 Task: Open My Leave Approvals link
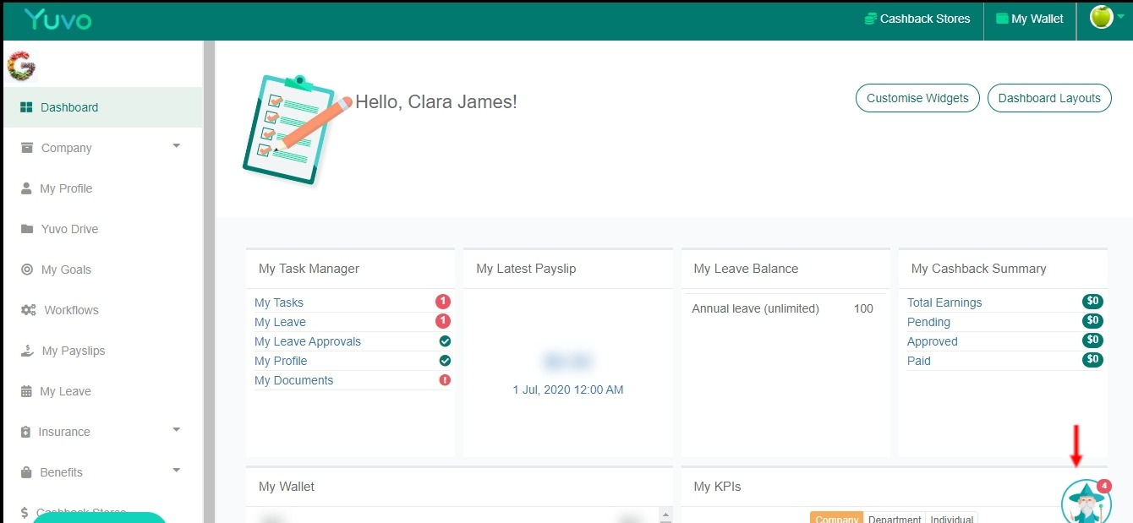308,341
